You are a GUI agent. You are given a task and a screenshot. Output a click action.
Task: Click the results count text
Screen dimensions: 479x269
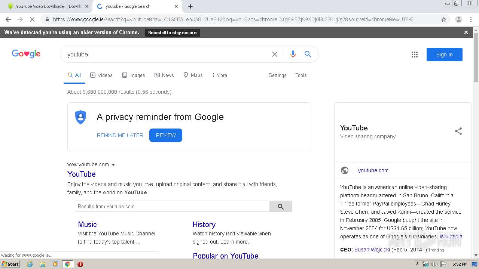pos(119,92)
